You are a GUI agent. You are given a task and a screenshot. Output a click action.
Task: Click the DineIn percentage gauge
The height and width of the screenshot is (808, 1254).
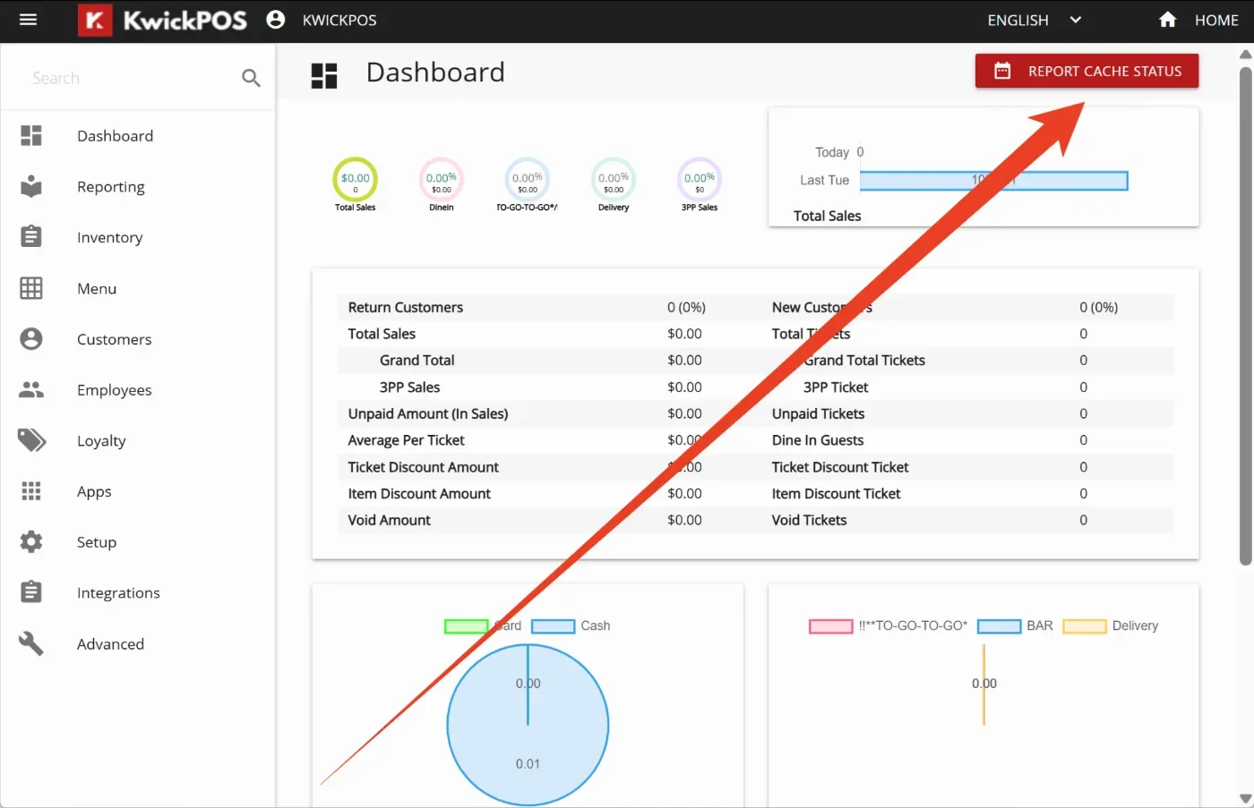[442, 179]
